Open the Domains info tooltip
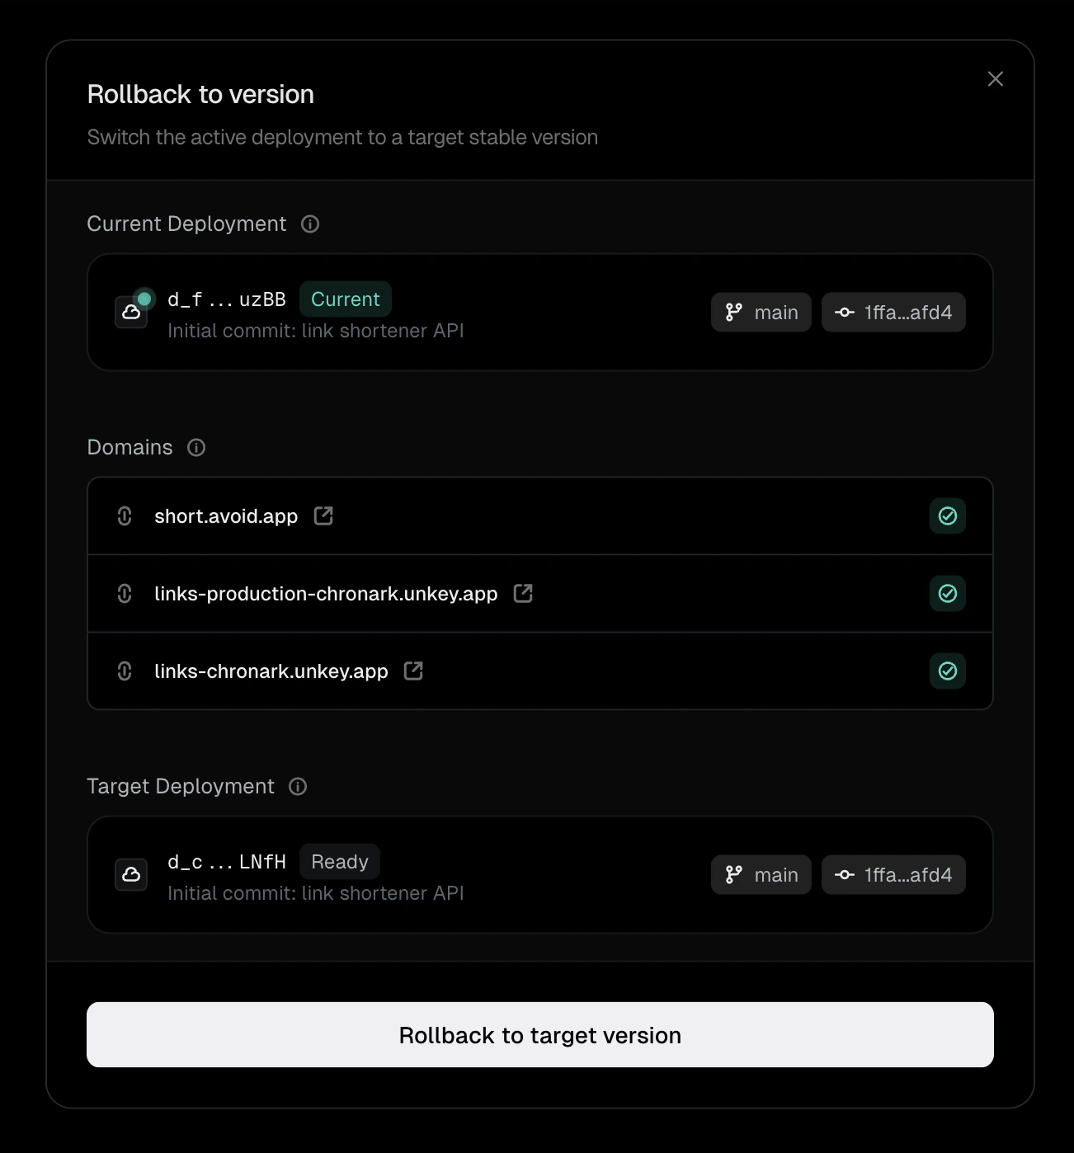The image size is (1074, 1153). click(195, 447)
